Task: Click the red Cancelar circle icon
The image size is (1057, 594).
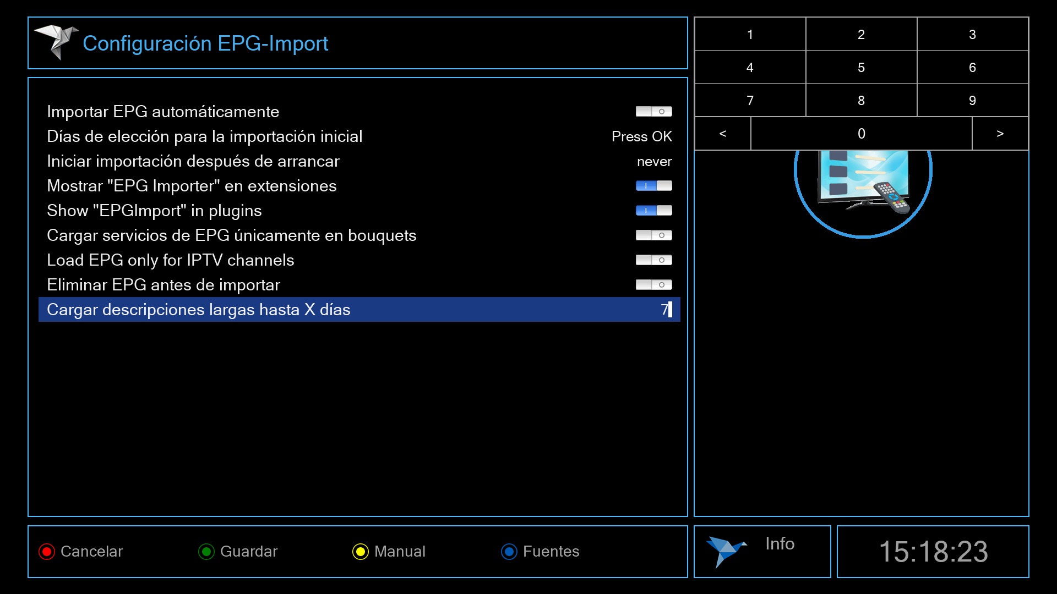Action: 47,552
